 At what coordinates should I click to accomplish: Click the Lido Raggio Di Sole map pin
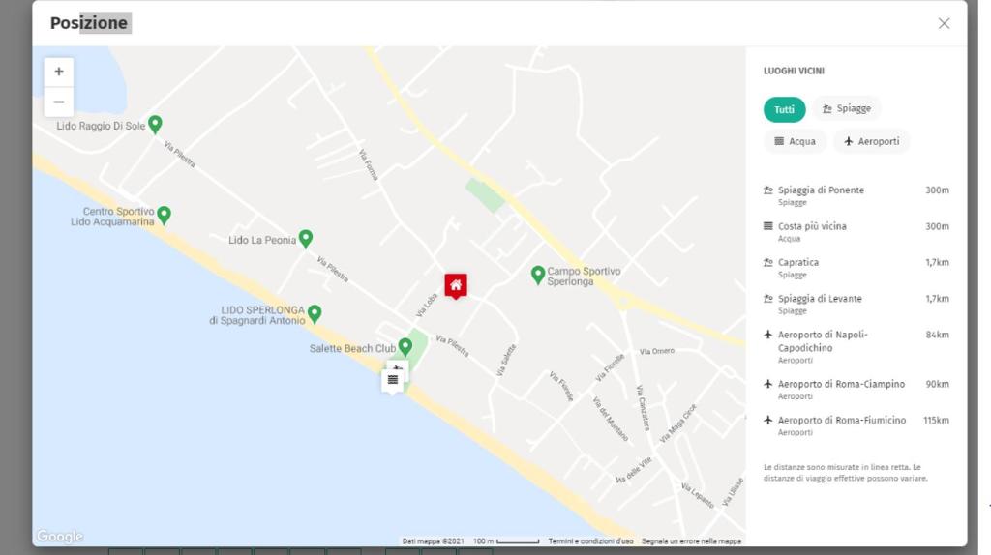click(x=155, y=124)
